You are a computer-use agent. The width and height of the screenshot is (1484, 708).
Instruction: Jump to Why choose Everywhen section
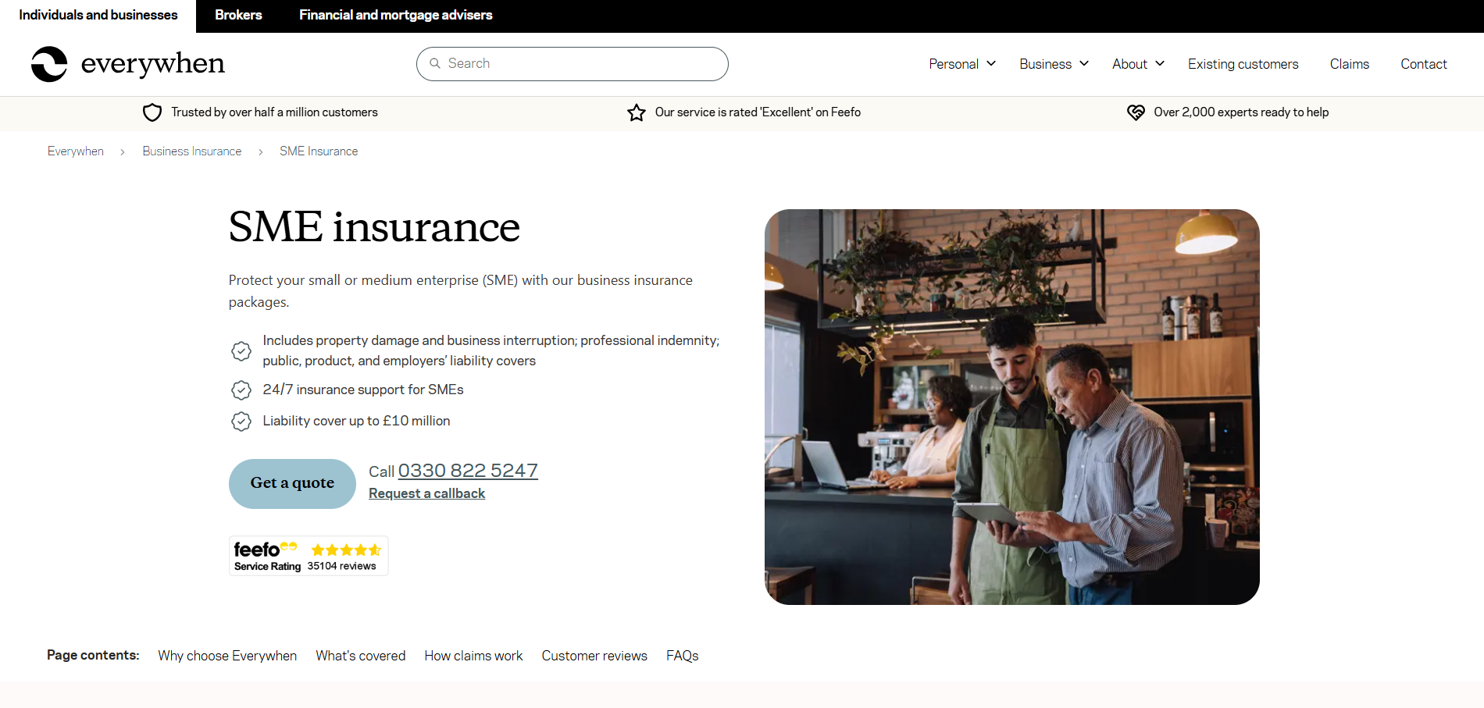click(227, 656)
